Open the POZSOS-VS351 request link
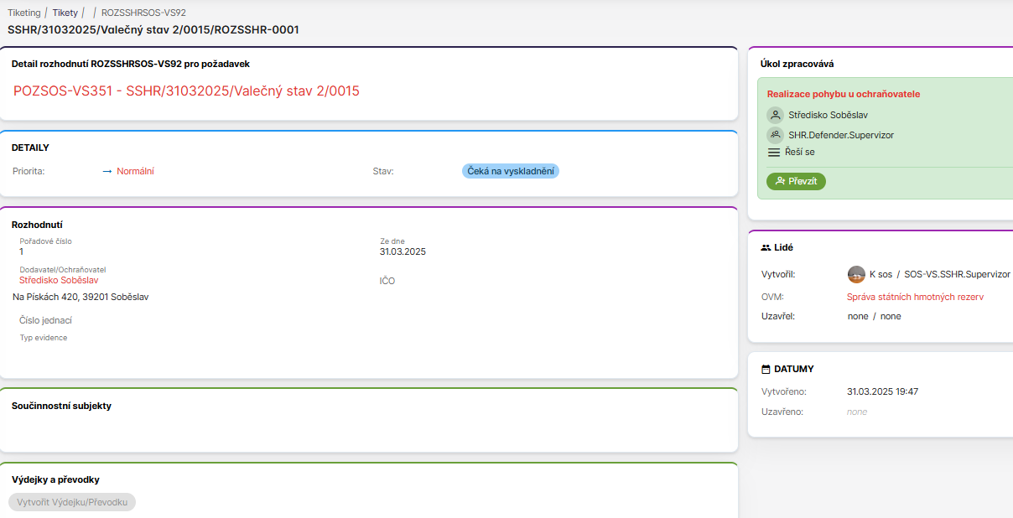The image size is (1013, 518). 186,91
